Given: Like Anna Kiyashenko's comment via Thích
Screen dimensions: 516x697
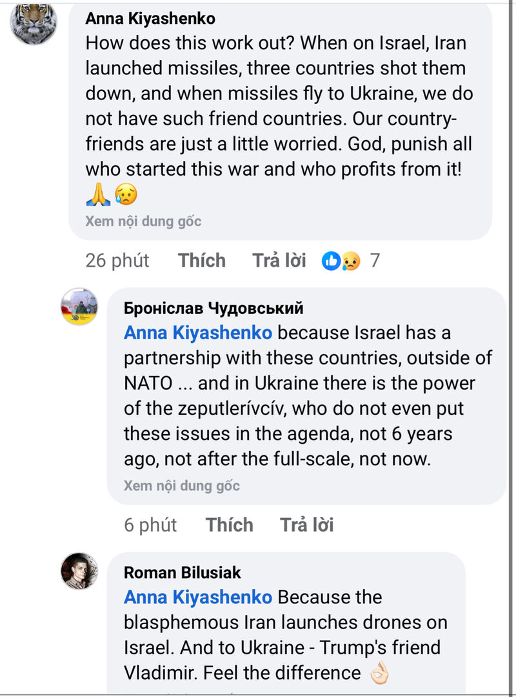Looking at the screenshot, I should pos(202,261).
